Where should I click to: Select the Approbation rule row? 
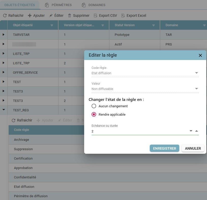[x=108, y=168]
